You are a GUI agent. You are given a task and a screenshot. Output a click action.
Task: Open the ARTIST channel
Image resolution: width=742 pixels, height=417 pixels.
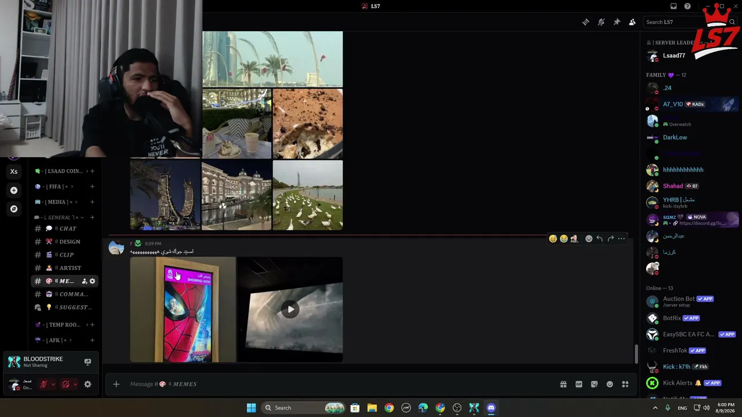tap(64, 268)
